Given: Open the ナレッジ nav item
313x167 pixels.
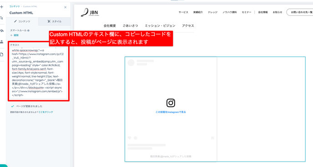Looking at the screenshot, I should [x=212, y=12].
